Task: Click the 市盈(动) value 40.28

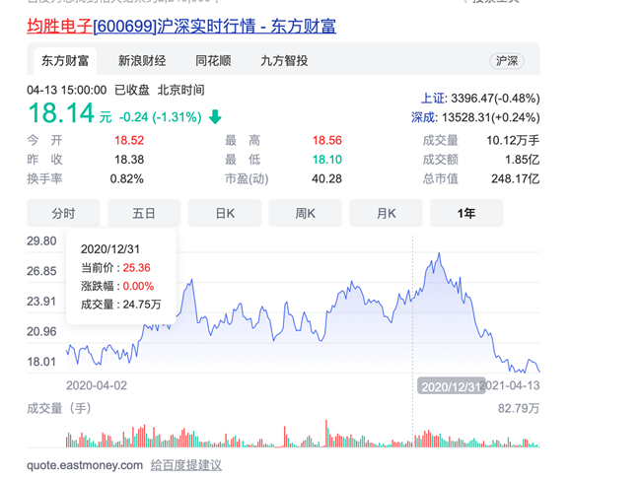Action: [326, 179]
